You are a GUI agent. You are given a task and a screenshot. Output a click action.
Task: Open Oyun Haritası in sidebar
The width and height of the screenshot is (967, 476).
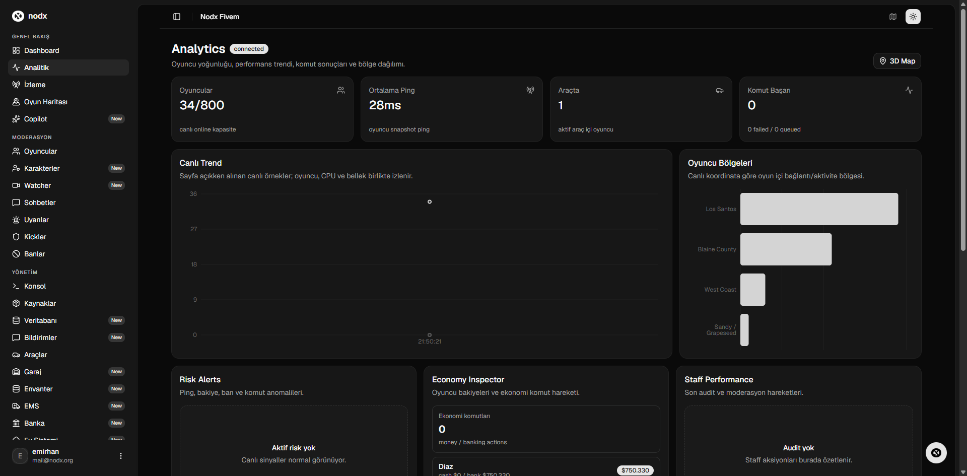pyautogui.click(x=68, y=102)
